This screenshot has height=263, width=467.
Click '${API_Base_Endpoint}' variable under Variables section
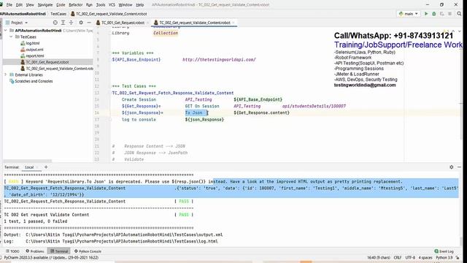point(136,60)
